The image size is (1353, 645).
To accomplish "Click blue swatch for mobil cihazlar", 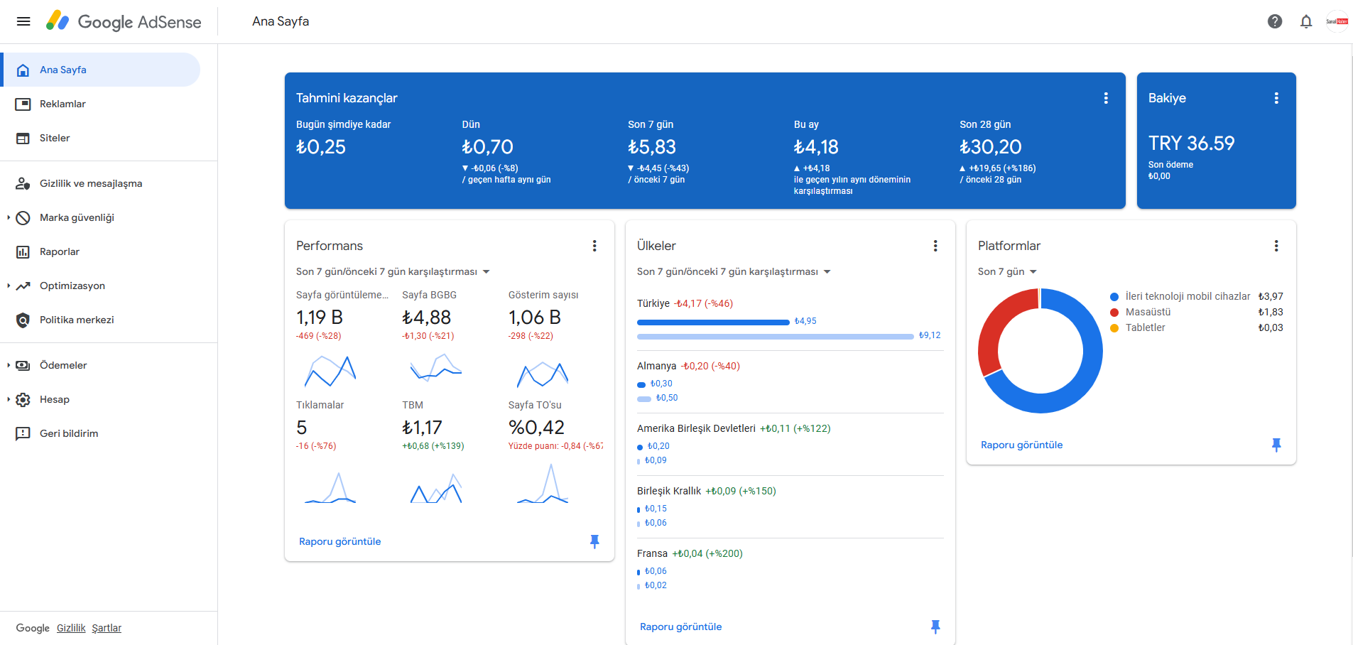I will coord(1114,297).
